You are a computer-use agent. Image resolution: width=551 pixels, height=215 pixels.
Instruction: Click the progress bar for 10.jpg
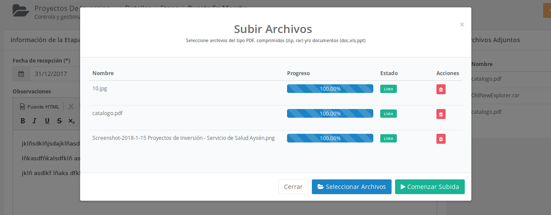tap(330, 89)
